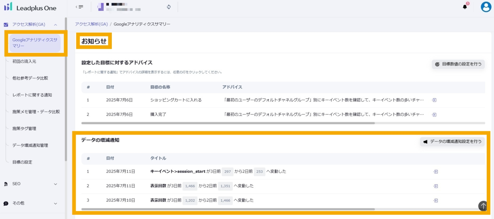Collapse the アクセス解析(GA) sidebar section
The image size is (494, 219).
click(55, 25)
